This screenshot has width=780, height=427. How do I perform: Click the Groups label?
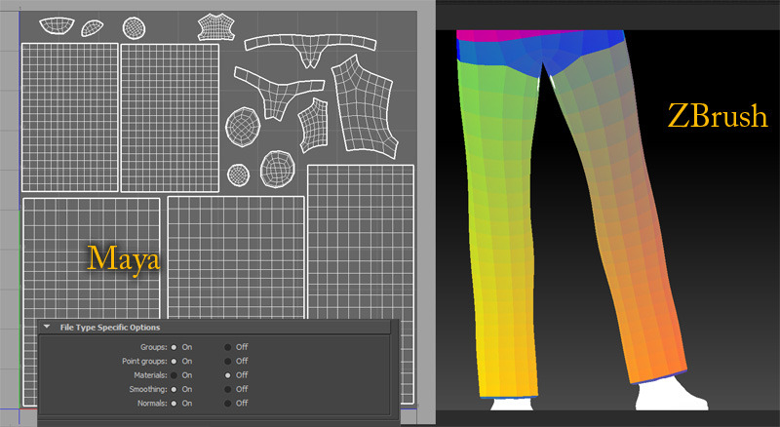pos(154,347)
